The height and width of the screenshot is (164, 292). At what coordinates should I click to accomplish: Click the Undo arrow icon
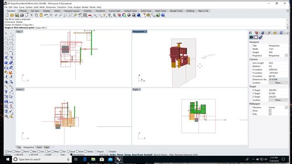pos(46,15)
